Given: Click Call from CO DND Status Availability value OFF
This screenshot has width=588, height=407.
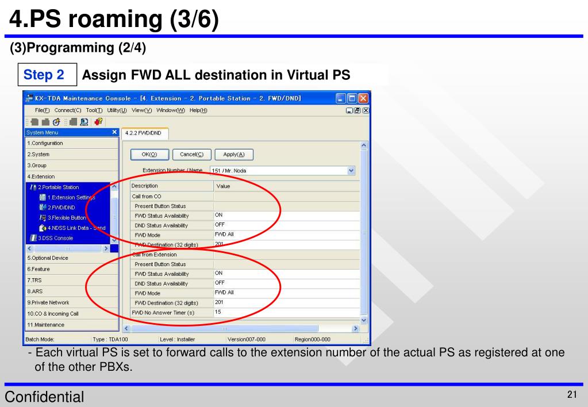Looking at the screenshot, I should (286, 225).
